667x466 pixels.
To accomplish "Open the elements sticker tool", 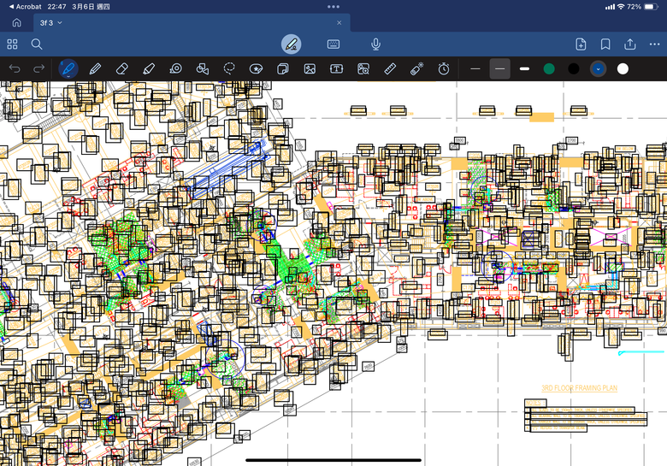I will [256, 68].
